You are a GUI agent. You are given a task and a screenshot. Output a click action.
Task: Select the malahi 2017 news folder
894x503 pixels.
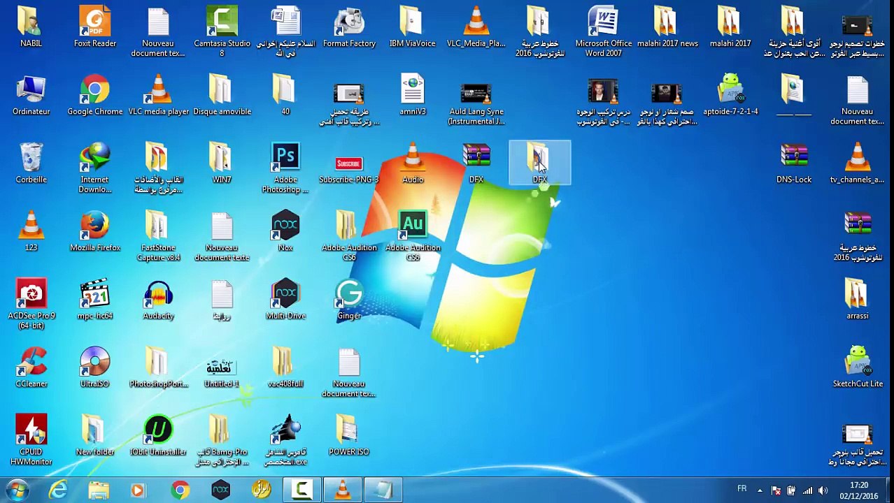click(667, 27)
